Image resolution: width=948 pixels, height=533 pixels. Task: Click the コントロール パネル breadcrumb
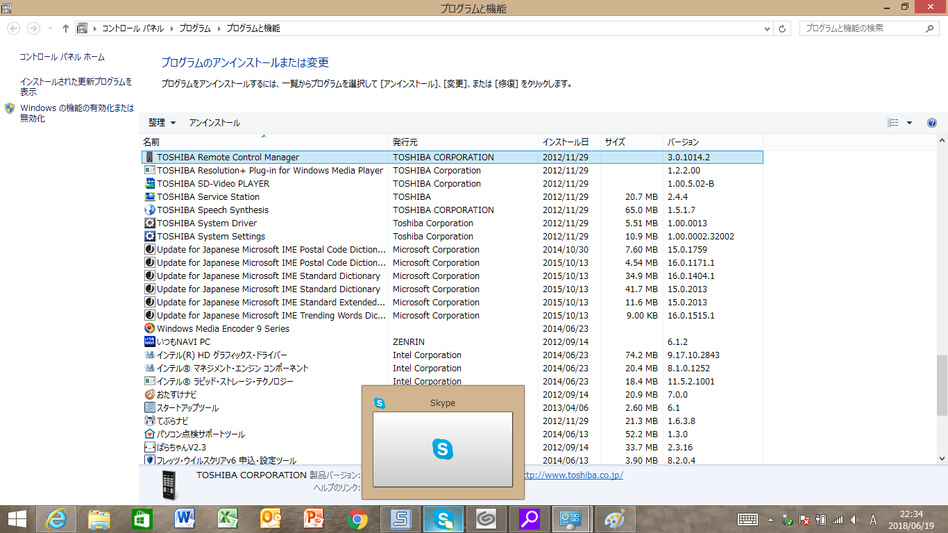click(133, 28)
